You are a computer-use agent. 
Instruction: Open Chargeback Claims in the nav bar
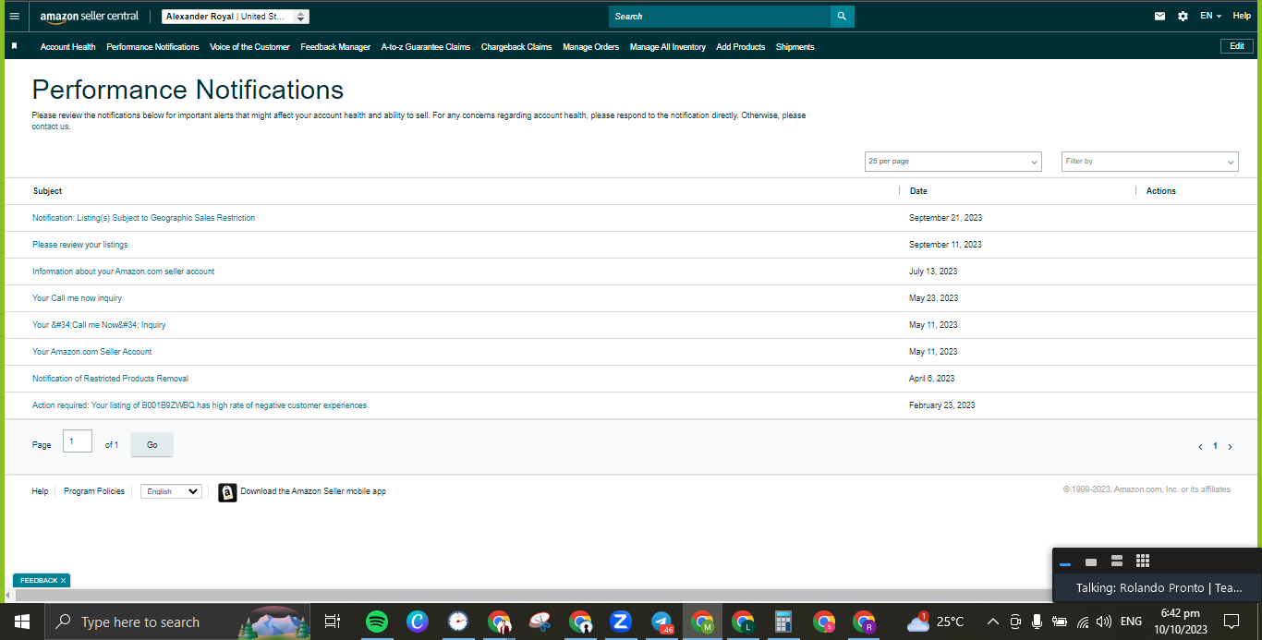coord(516,47)
